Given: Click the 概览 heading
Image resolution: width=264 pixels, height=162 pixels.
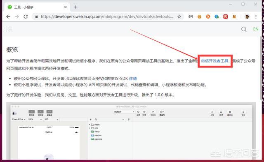Looking at the screenshot, I should 12,50.
